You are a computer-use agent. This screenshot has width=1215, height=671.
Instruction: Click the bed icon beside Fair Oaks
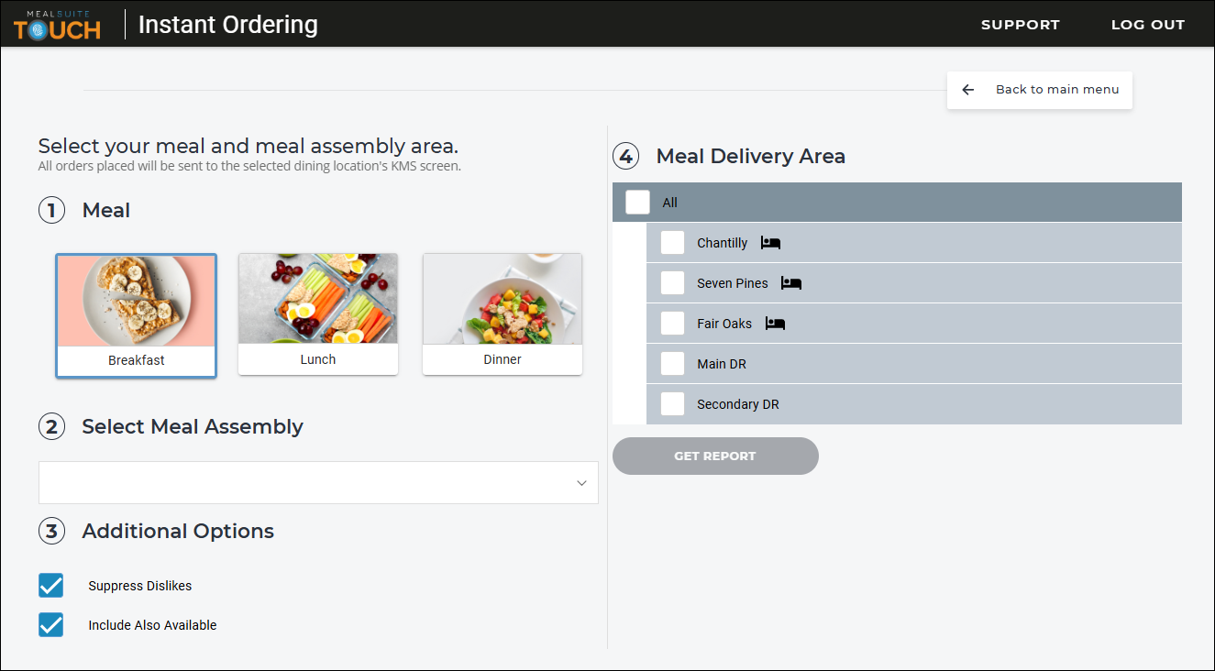(x=775, y=324)
